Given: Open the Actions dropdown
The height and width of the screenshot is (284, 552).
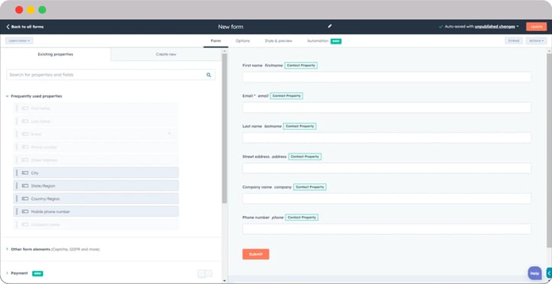Looking at the screenshot, I should click(536, 40).
